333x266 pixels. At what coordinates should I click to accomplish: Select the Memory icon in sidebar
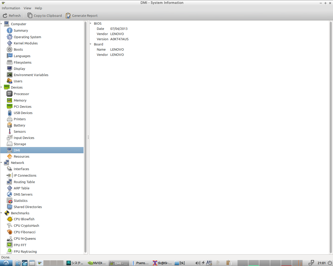coord(10,100)
